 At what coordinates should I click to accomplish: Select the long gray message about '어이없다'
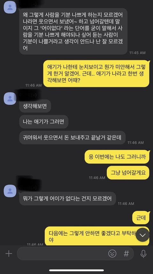pos(73,32)
